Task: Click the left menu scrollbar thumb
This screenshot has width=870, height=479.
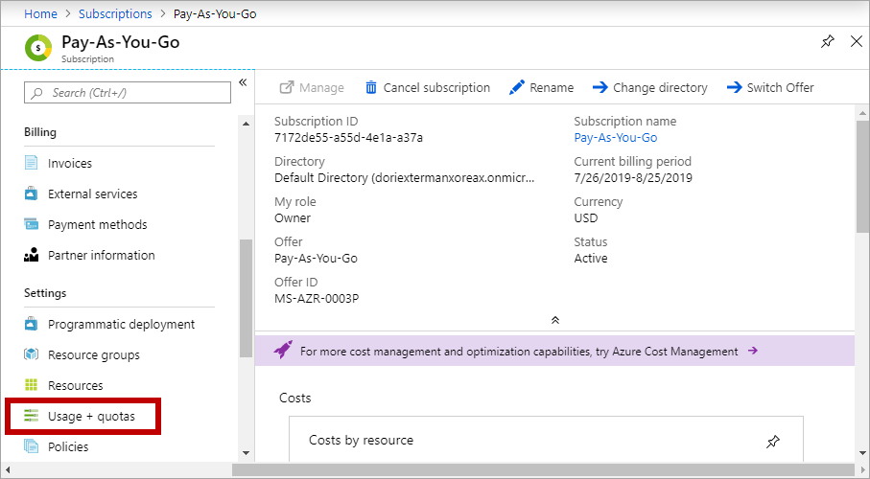Action: (x=246, y=298)
